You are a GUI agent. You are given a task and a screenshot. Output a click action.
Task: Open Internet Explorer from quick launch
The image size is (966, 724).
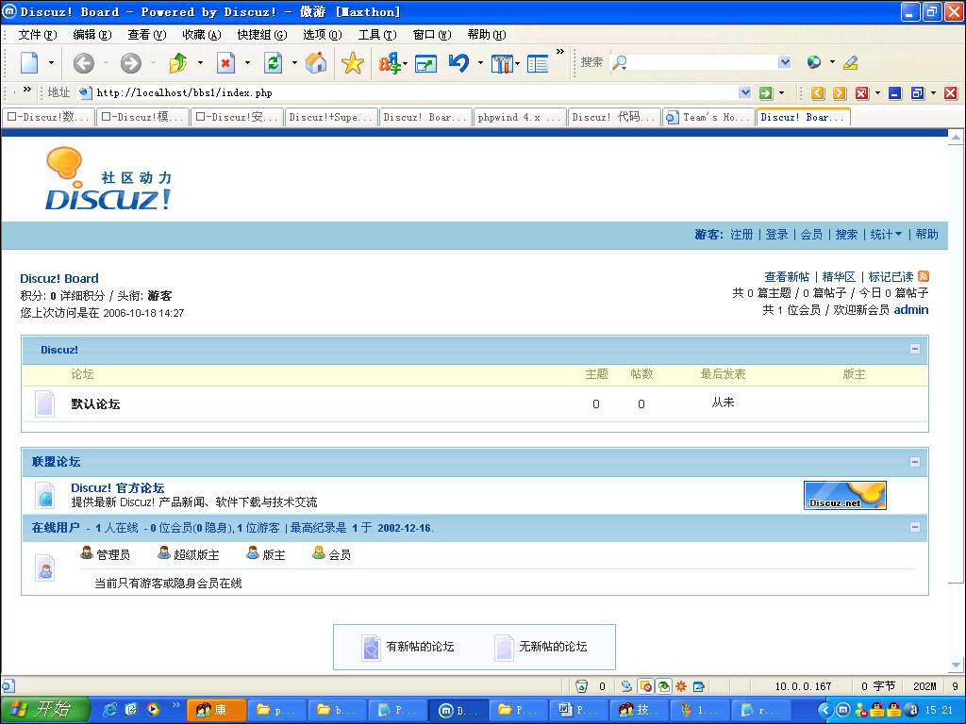pos(110,709)
